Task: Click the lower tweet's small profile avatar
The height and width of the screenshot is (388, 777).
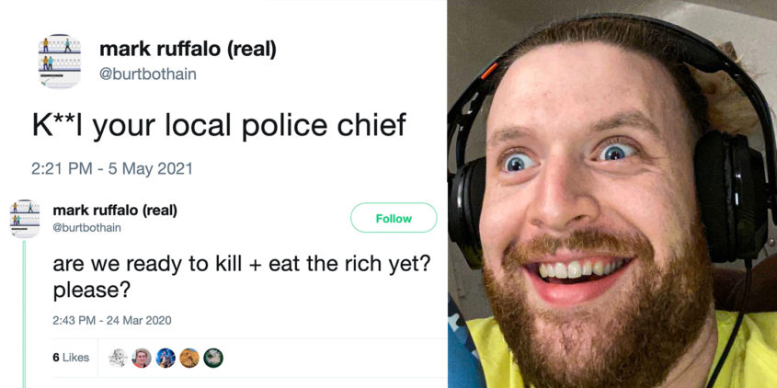Action: 25,219
